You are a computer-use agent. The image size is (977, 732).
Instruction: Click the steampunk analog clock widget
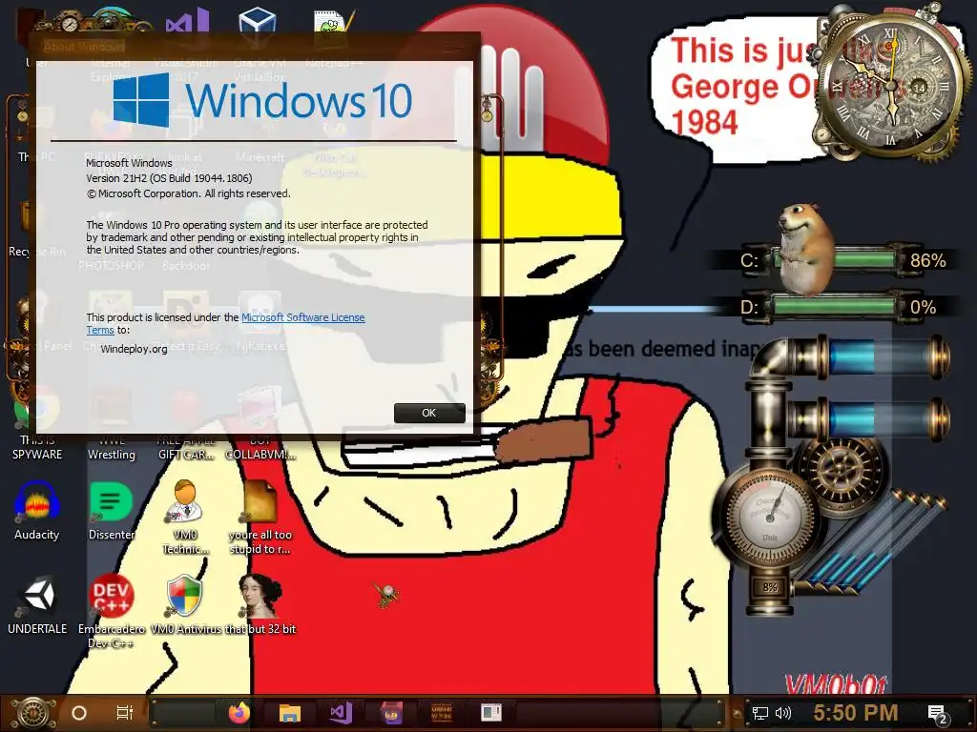tap(891, 84)
